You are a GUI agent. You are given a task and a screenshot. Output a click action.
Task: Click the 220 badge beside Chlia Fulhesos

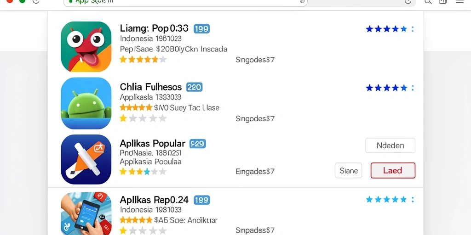point(195,87)
